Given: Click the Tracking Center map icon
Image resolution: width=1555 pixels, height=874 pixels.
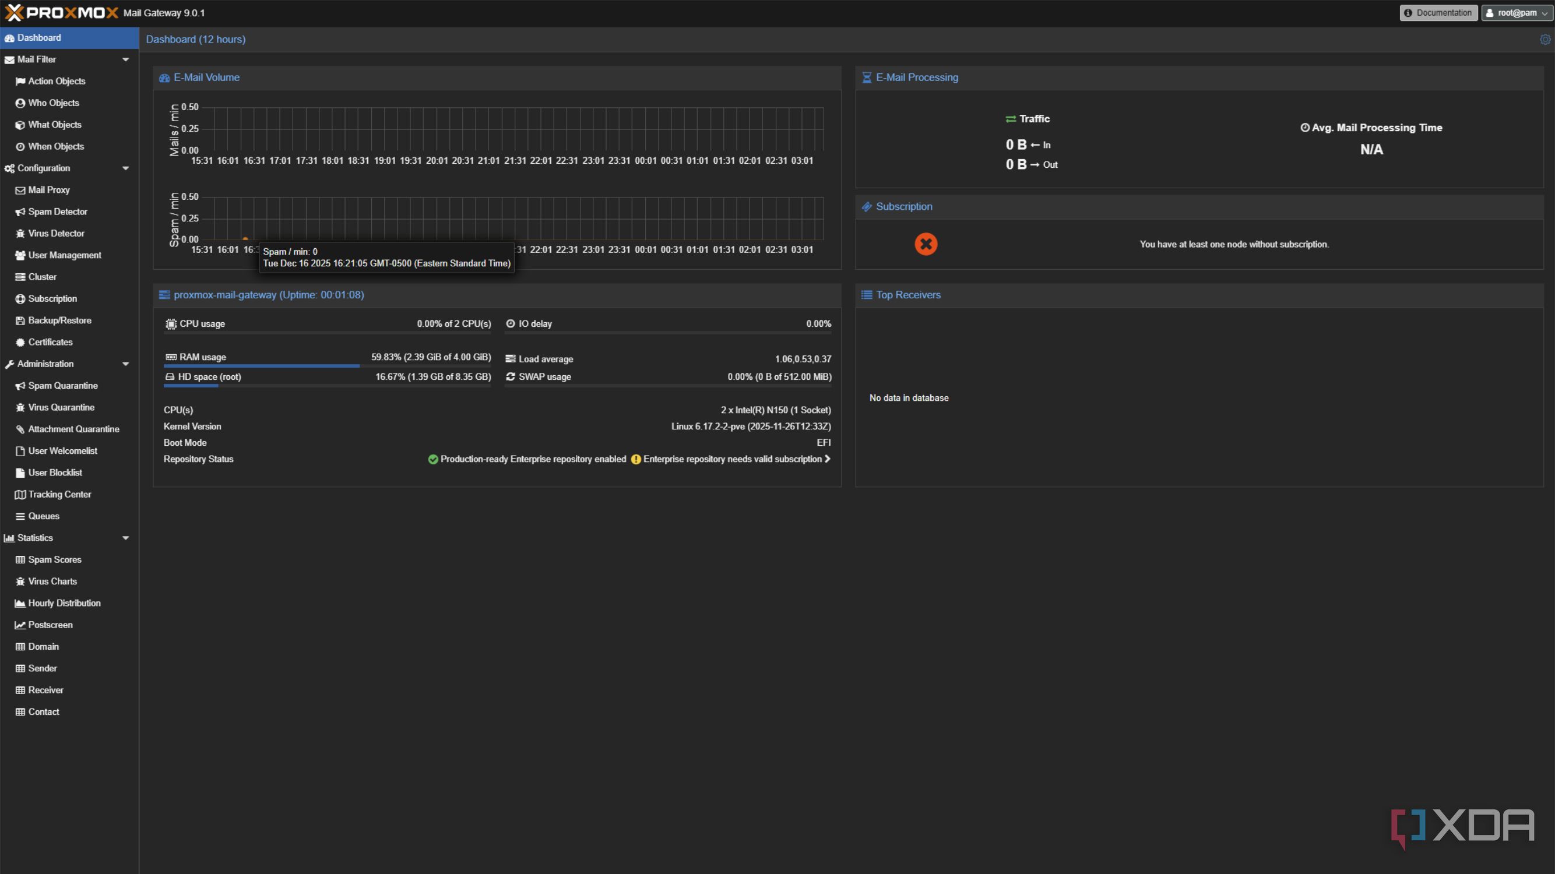Looking at the screenshot, I should tap(20, 494).
